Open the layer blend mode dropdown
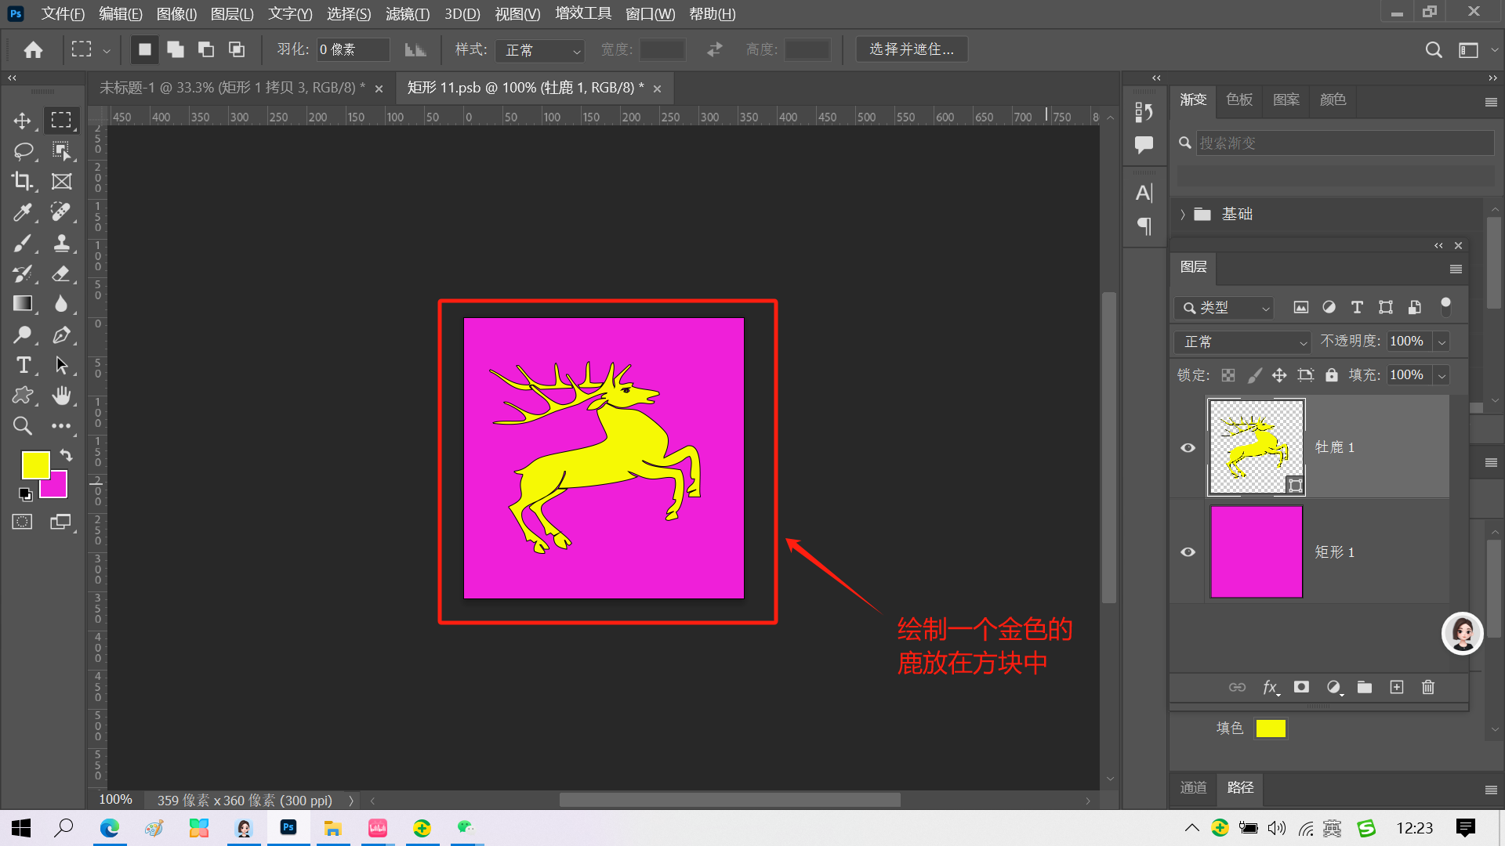 point(1243,342)
